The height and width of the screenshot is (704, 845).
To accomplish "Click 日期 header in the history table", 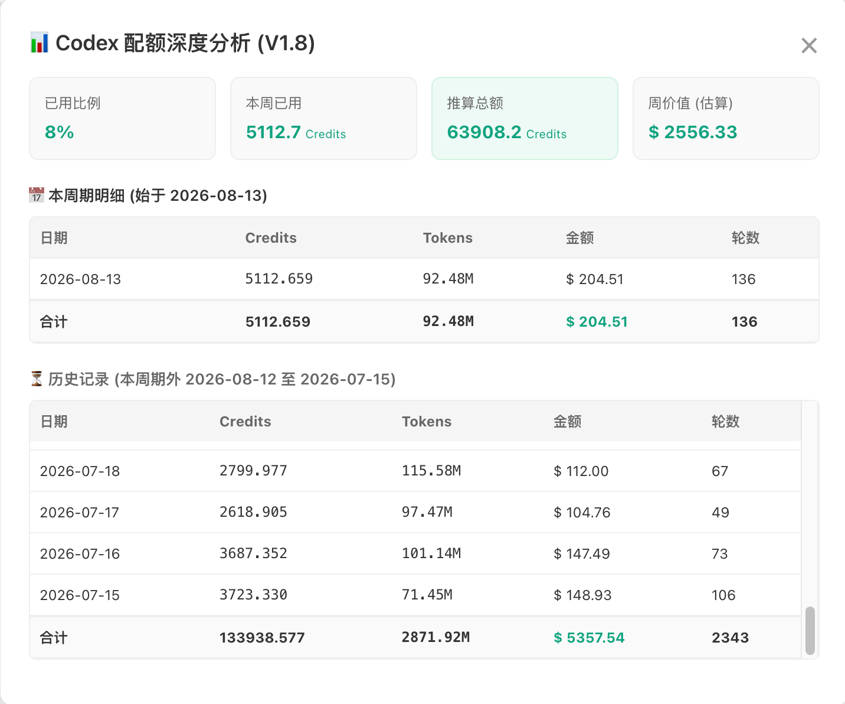I will coord(54,422).
